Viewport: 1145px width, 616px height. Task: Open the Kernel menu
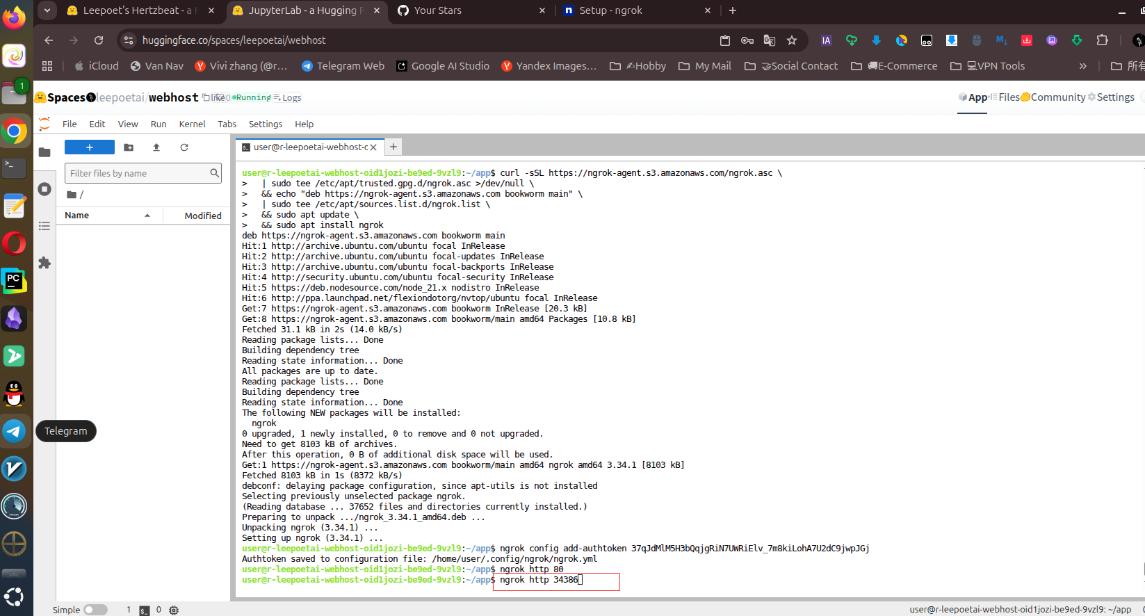(x=192, y=124)
